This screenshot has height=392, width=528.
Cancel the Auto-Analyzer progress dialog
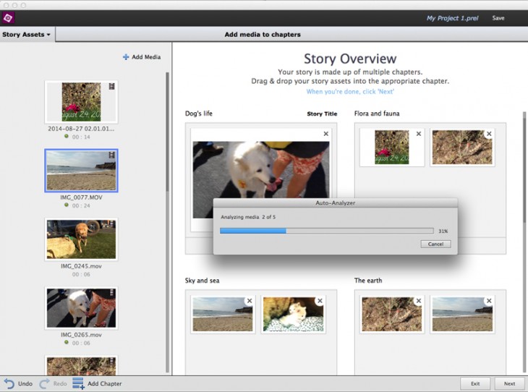435,244
